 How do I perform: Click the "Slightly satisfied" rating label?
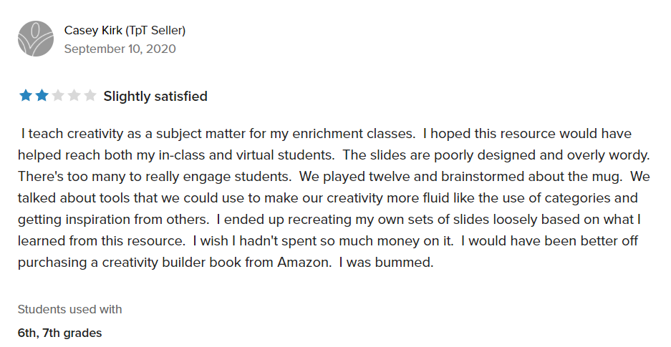tap(155, 96)
